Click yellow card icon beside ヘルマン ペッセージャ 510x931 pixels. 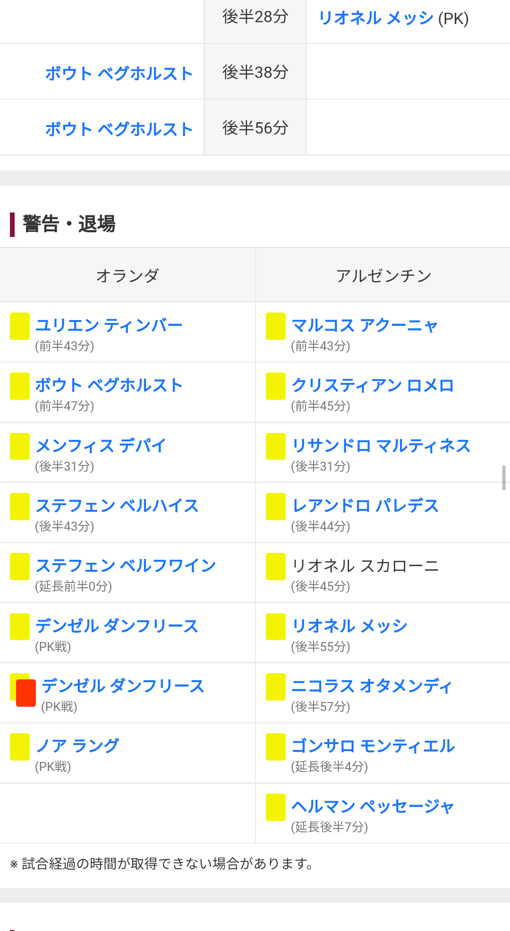coord(276,807)
